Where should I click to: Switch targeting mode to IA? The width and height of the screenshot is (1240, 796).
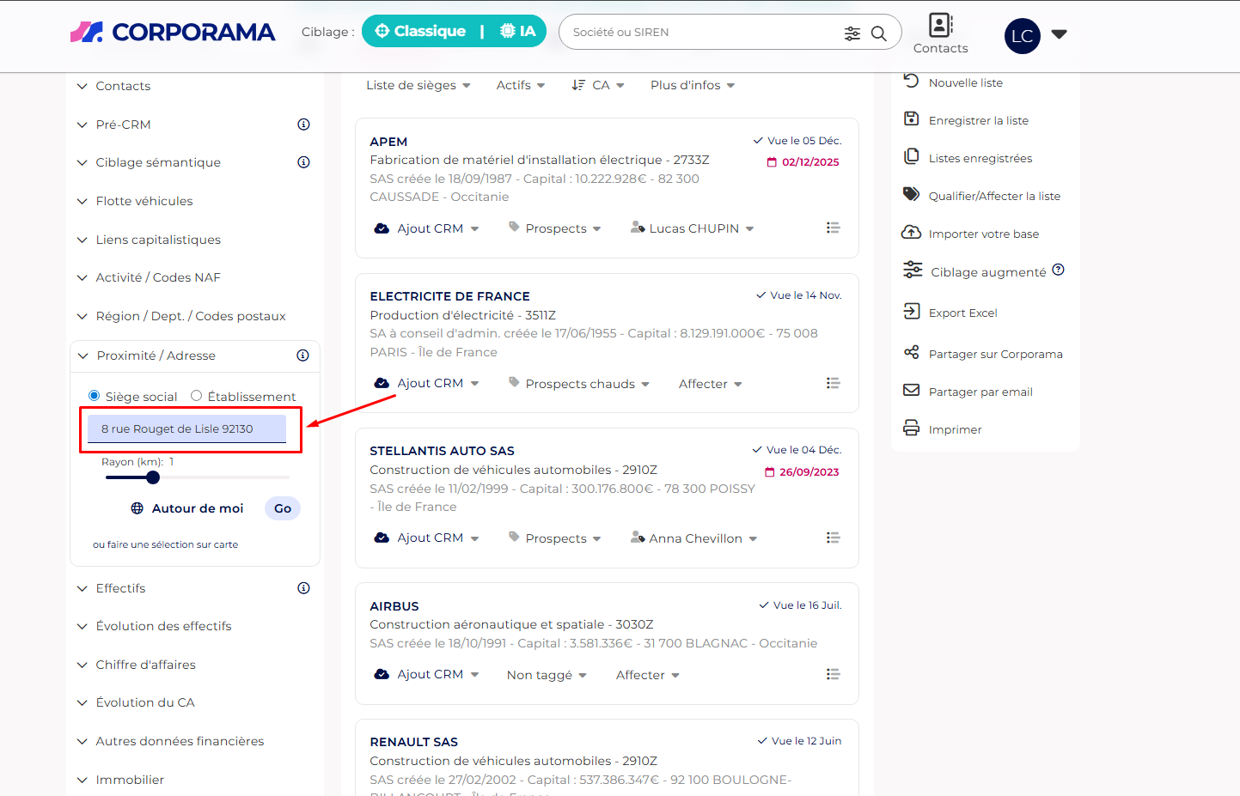(517, 32)
